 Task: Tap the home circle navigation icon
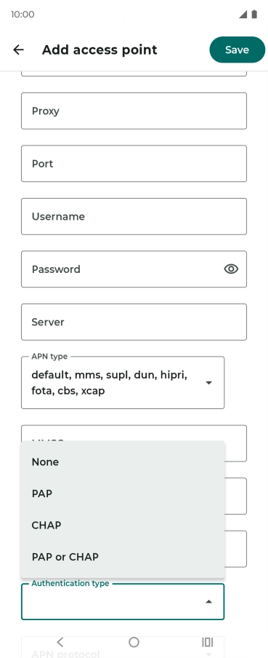point(134,642)
